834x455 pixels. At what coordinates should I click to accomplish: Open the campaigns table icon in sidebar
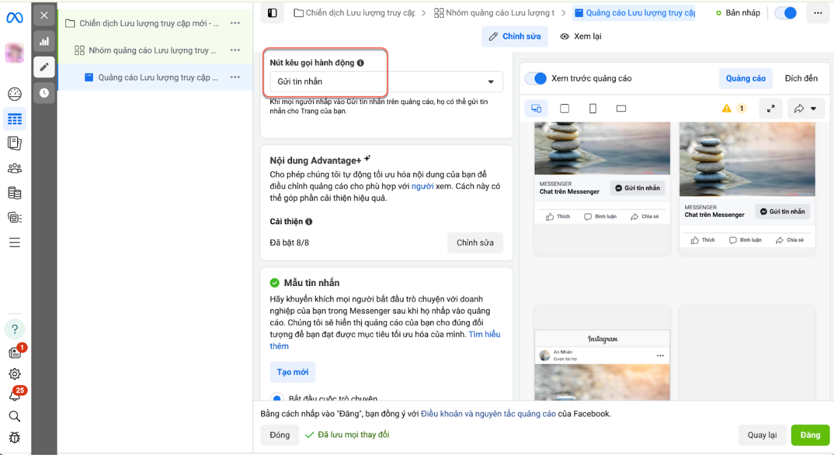[x=15, y=119]
